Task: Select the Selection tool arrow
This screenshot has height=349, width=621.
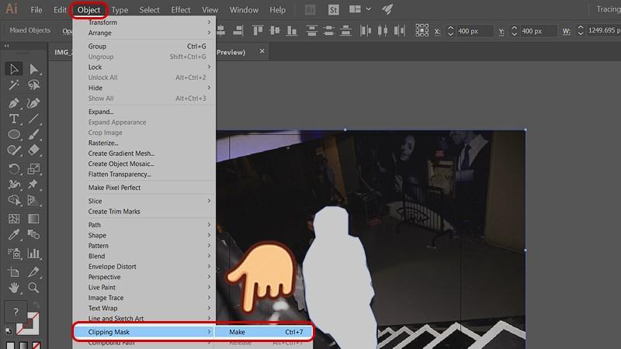Action: [14, 69]
